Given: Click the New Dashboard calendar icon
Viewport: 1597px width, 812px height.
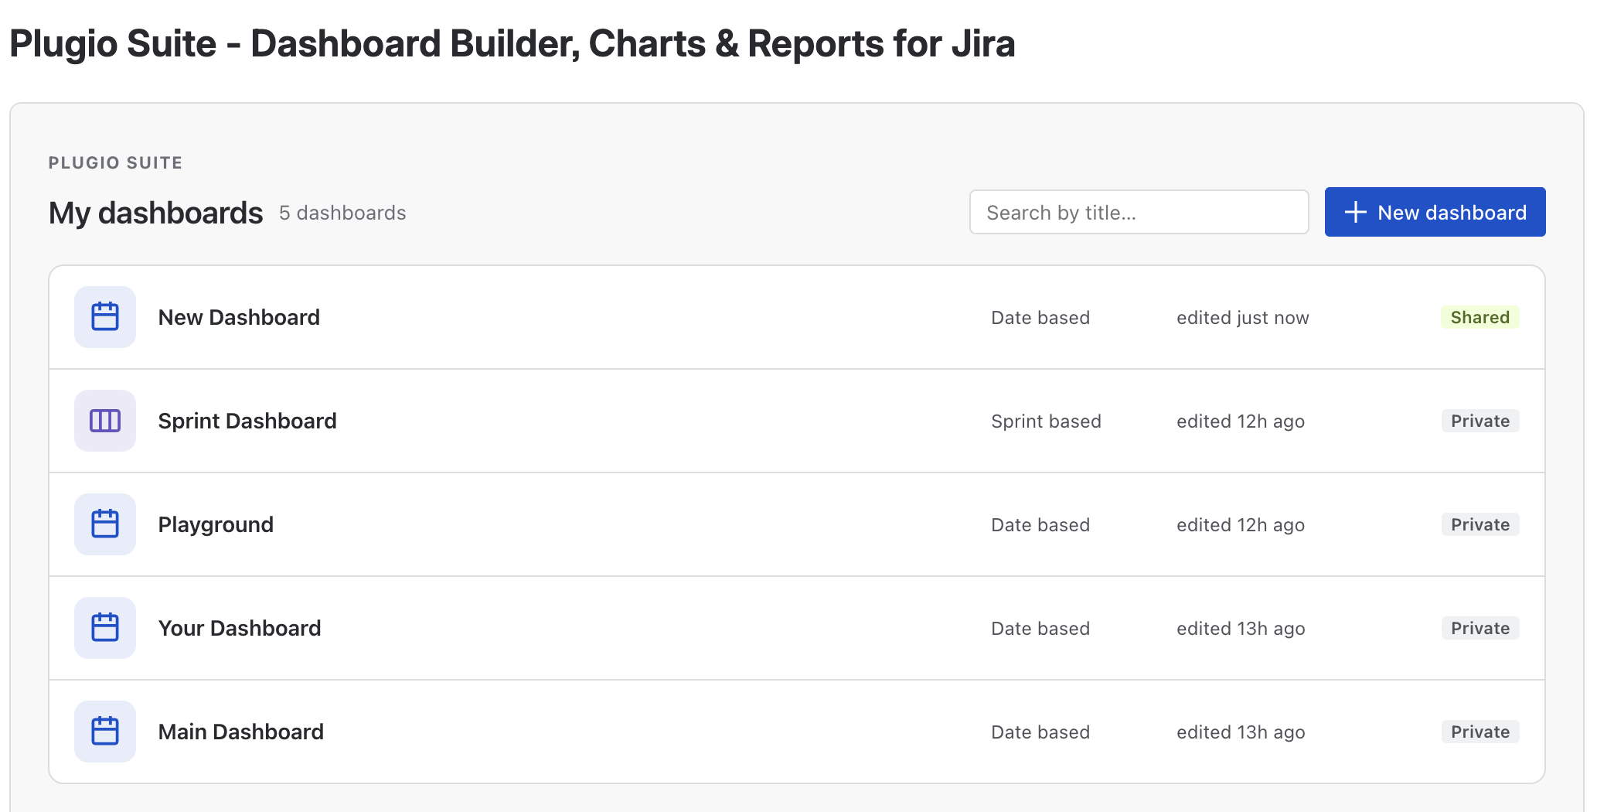Looking at the screenshot, I should 105,317.
